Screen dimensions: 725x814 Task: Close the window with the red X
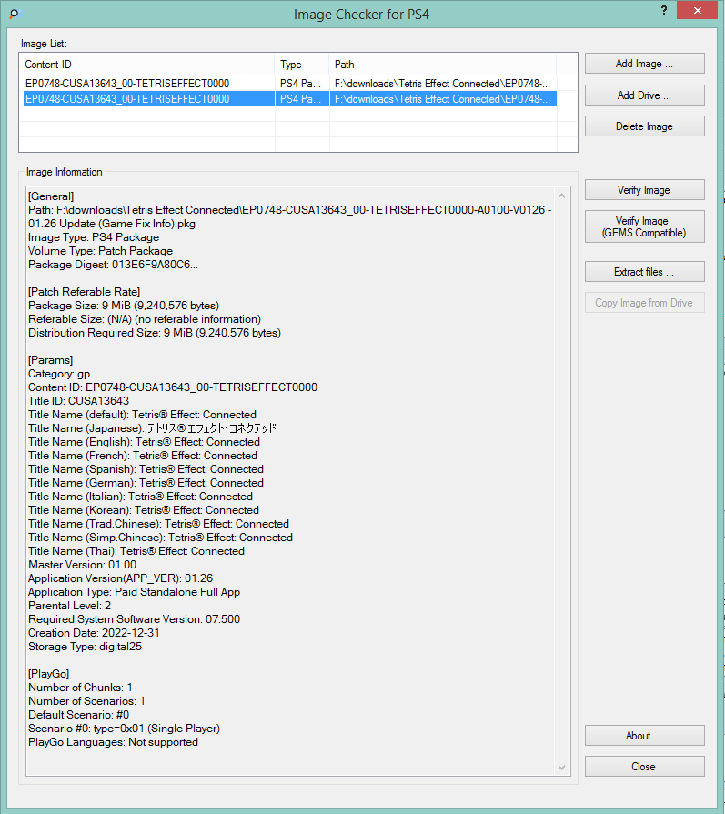[697, 10]
